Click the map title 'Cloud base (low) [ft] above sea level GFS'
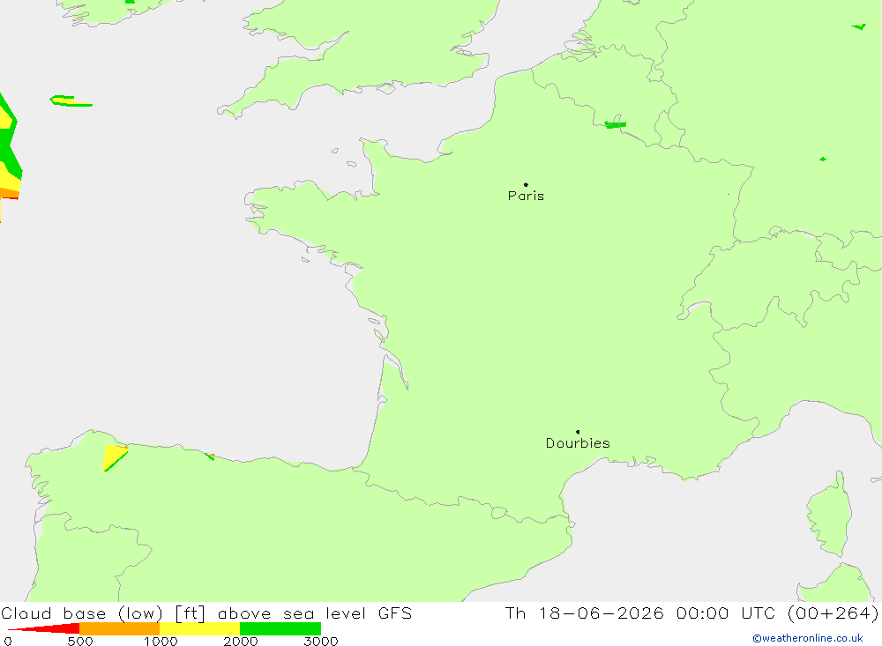882x646 pixels. pyautogui.click(x=206, y=613)
